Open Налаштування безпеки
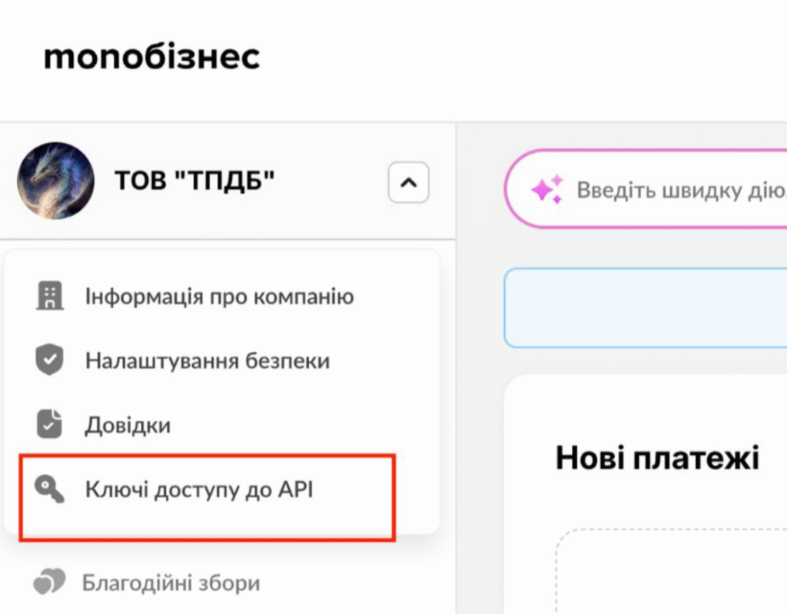 (x=208, y=360)
